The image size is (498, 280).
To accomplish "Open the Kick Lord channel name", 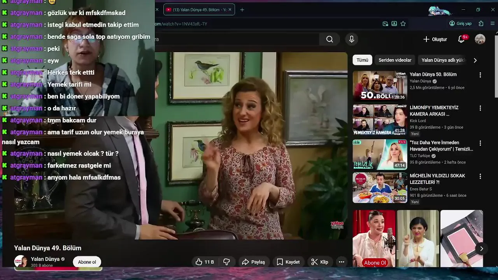I will pyautogui.click(x=417, y=121).
